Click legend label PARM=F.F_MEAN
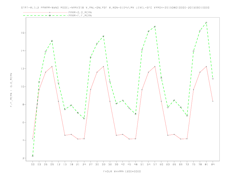 tap(80, 16)
